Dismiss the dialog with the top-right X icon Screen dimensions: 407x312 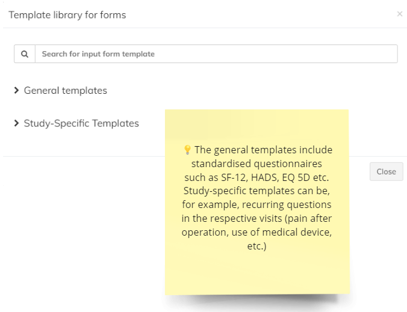pyautogui.click(x=400, y=14)
